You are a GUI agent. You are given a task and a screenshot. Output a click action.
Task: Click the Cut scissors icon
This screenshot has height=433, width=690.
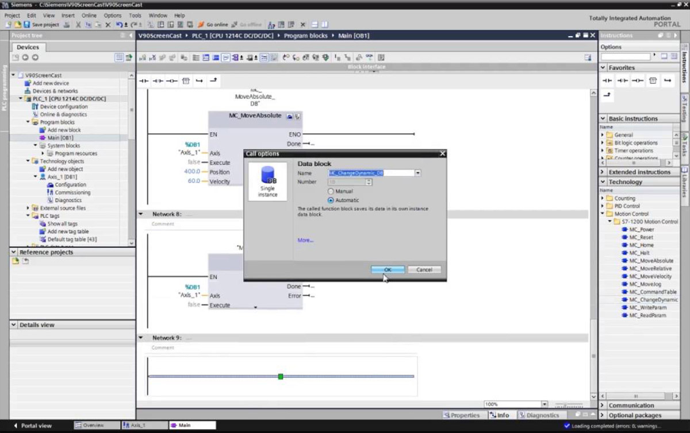pos(78,25)
